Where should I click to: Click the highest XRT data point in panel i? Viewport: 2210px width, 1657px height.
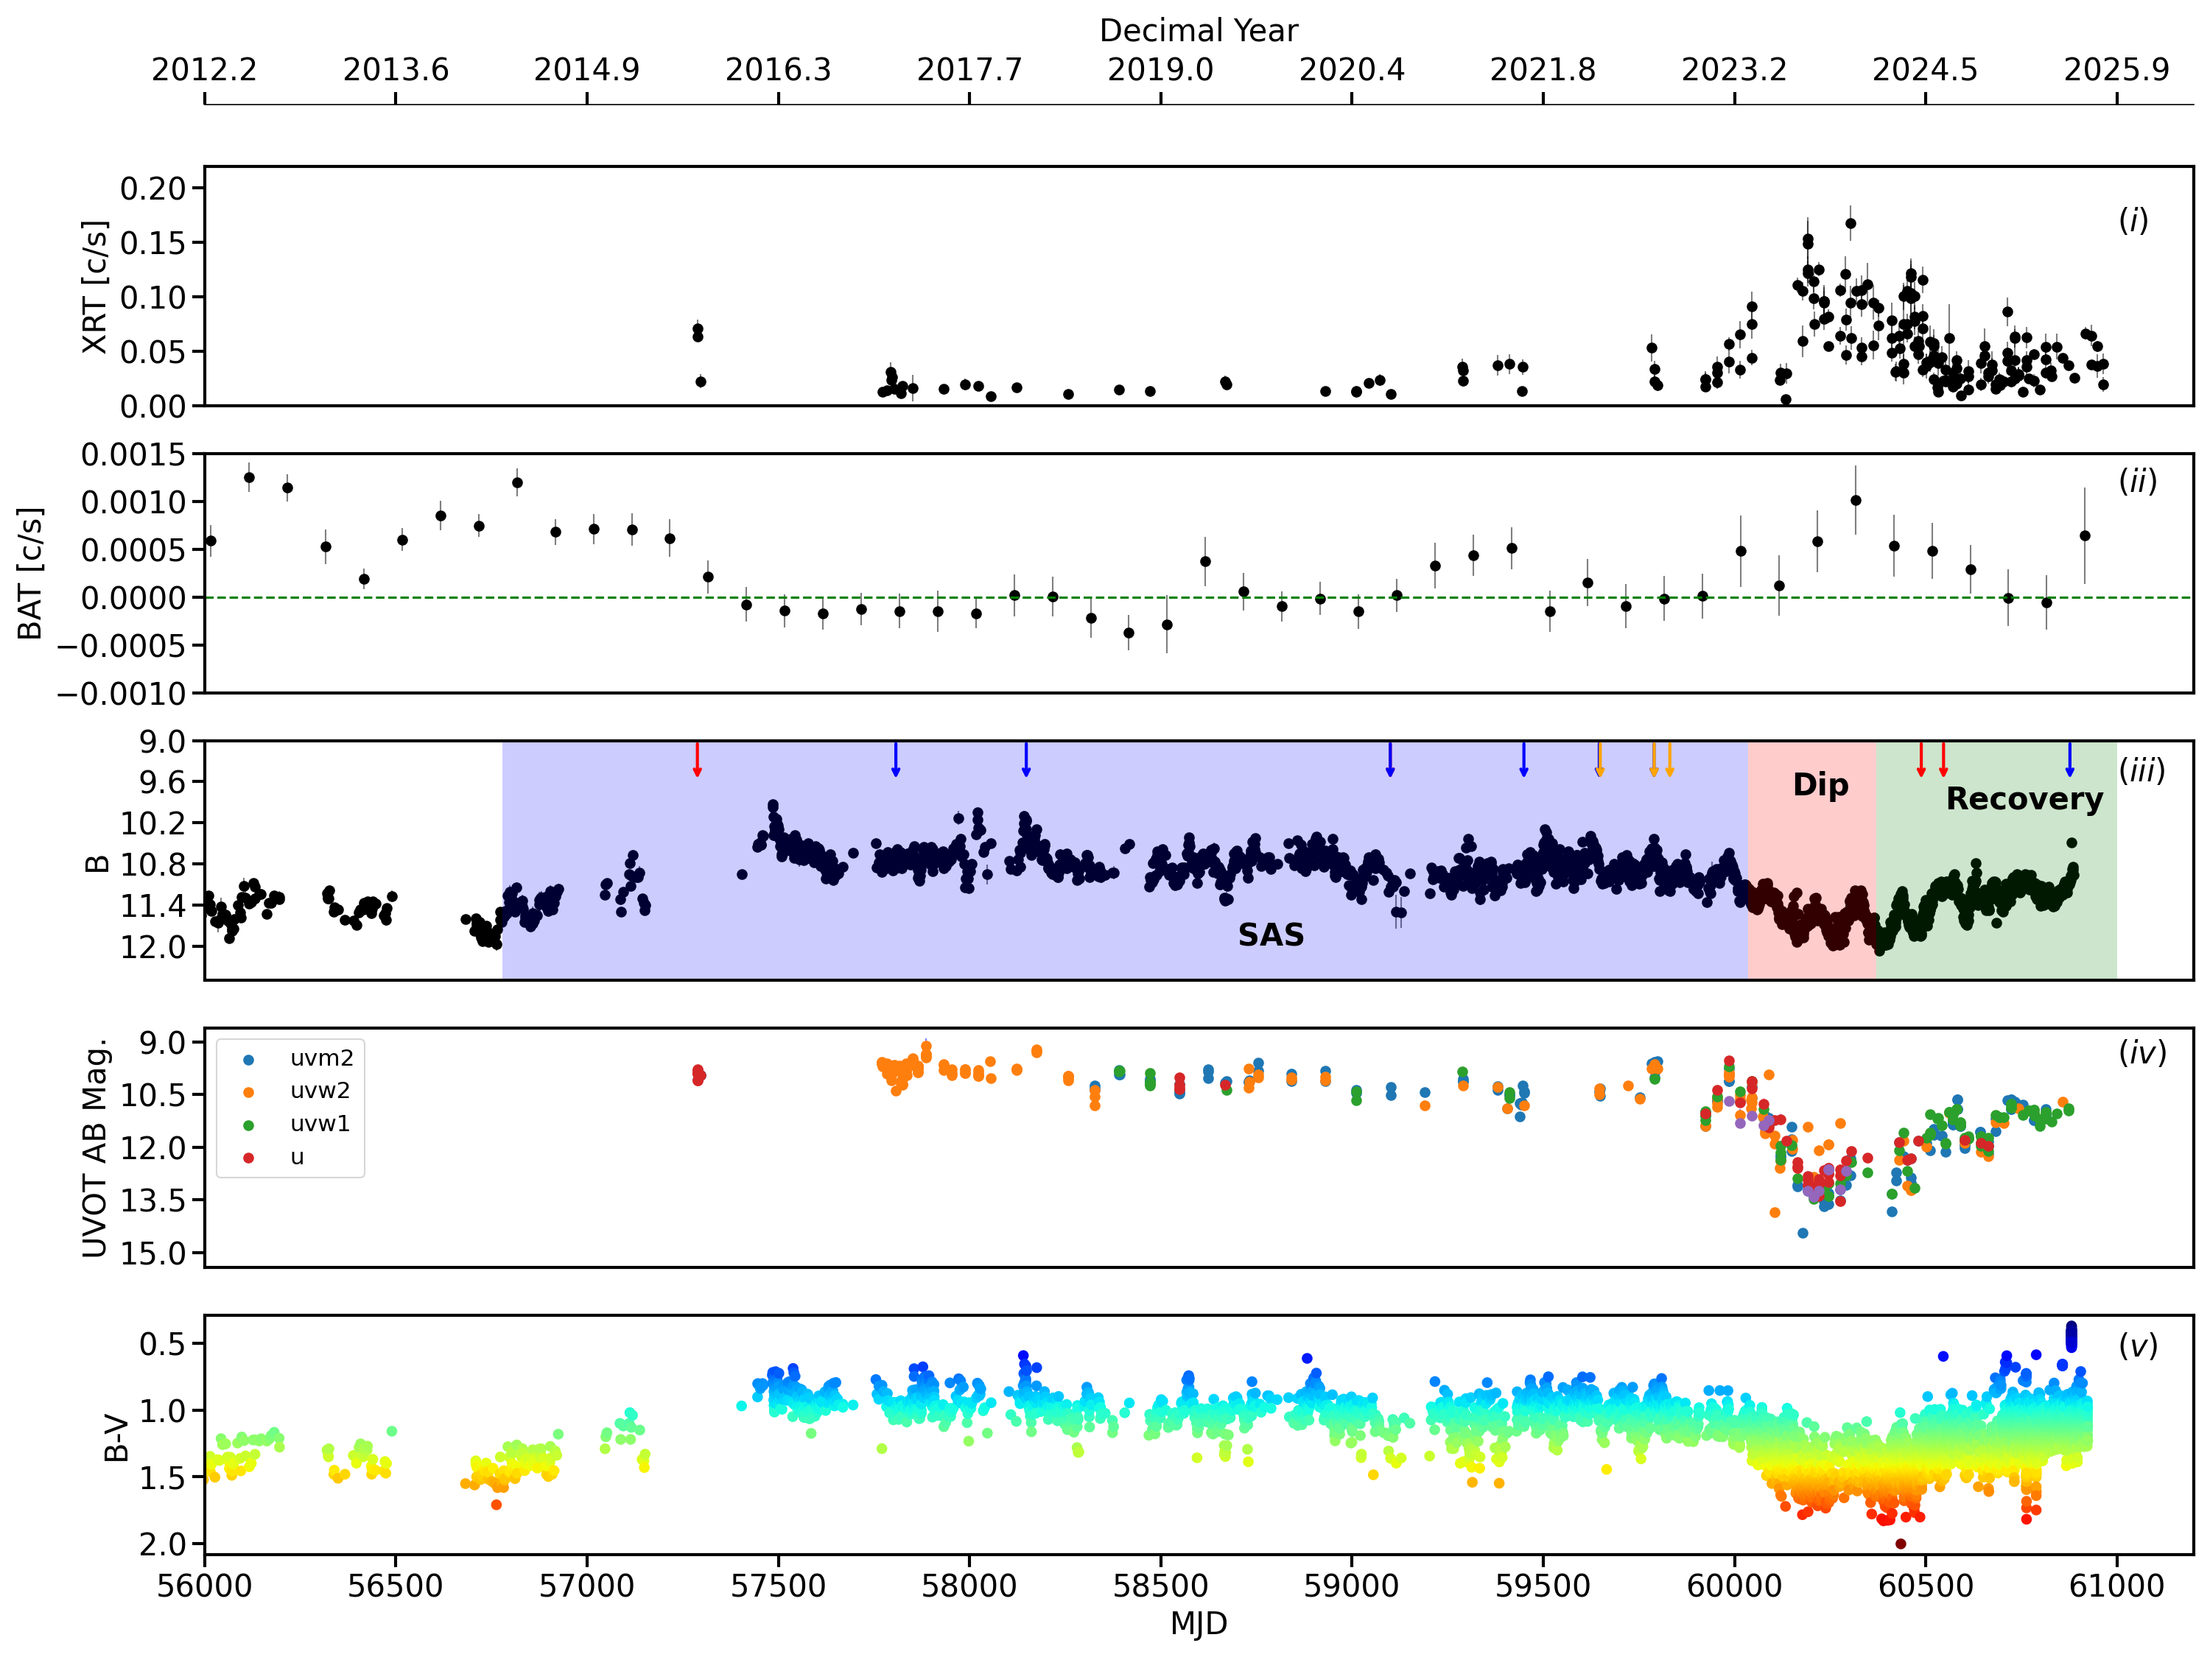coord(1851,224)
